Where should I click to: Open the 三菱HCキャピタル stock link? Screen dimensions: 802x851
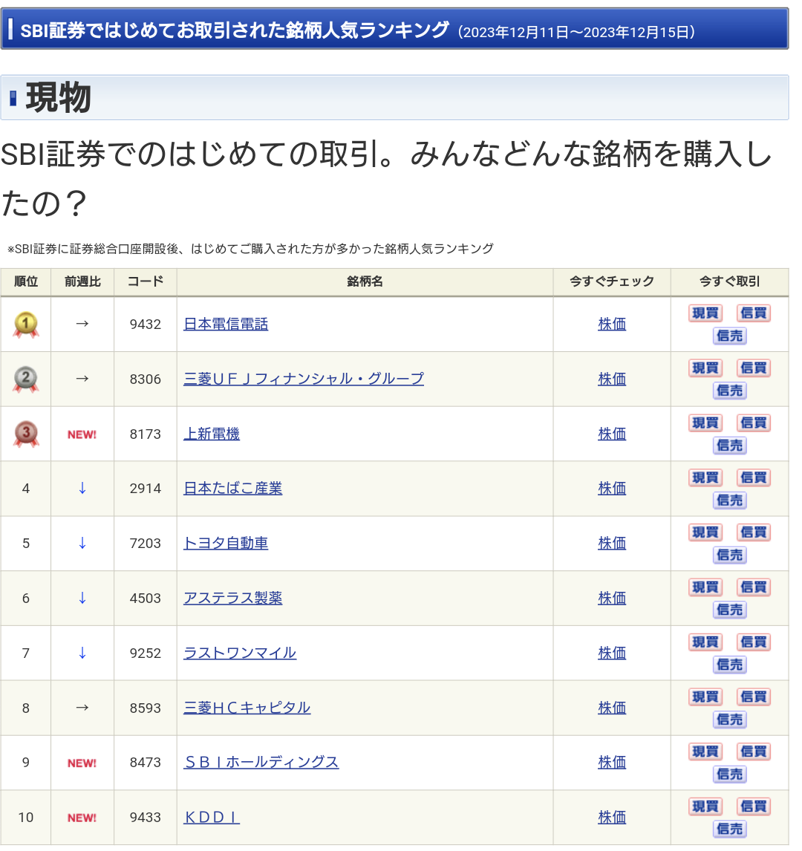[x=247, y=708]
